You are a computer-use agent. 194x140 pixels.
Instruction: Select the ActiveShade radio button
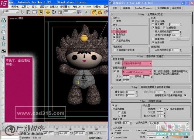(x=112, y=137)
